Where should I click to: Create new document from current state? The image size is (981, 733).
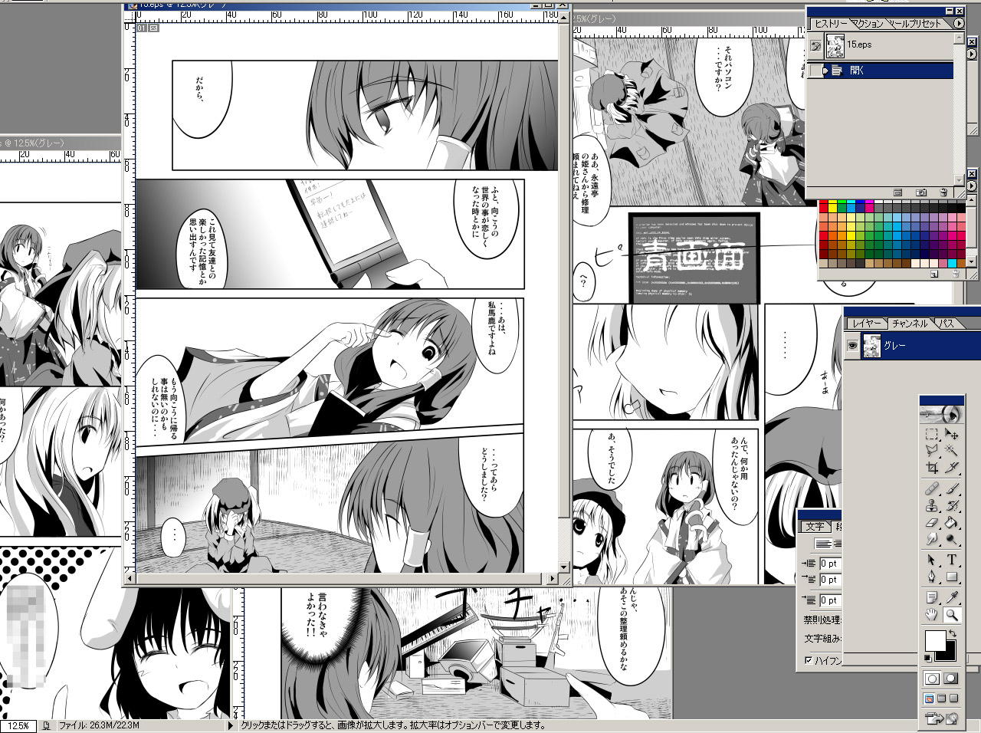tap(898, 192)
